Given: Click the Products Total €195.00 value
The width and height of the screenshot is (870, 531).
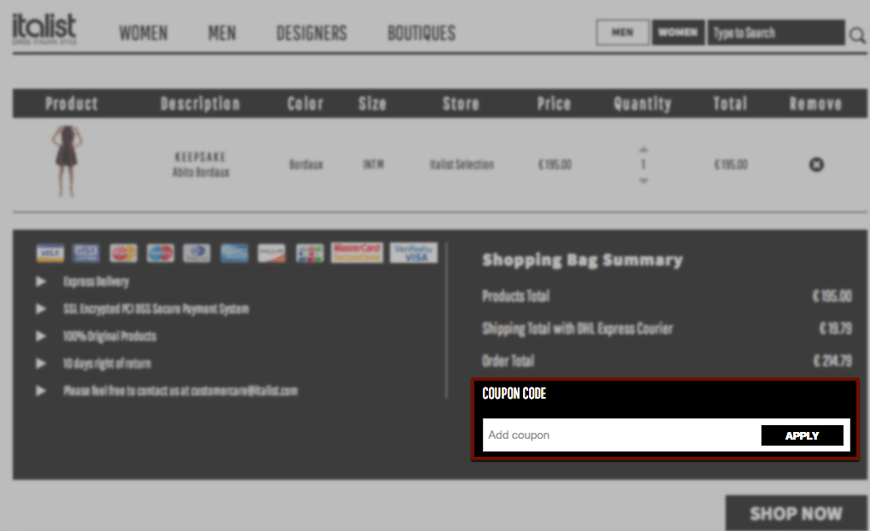Looking at the screenshot, I should [x=832, y=296].
